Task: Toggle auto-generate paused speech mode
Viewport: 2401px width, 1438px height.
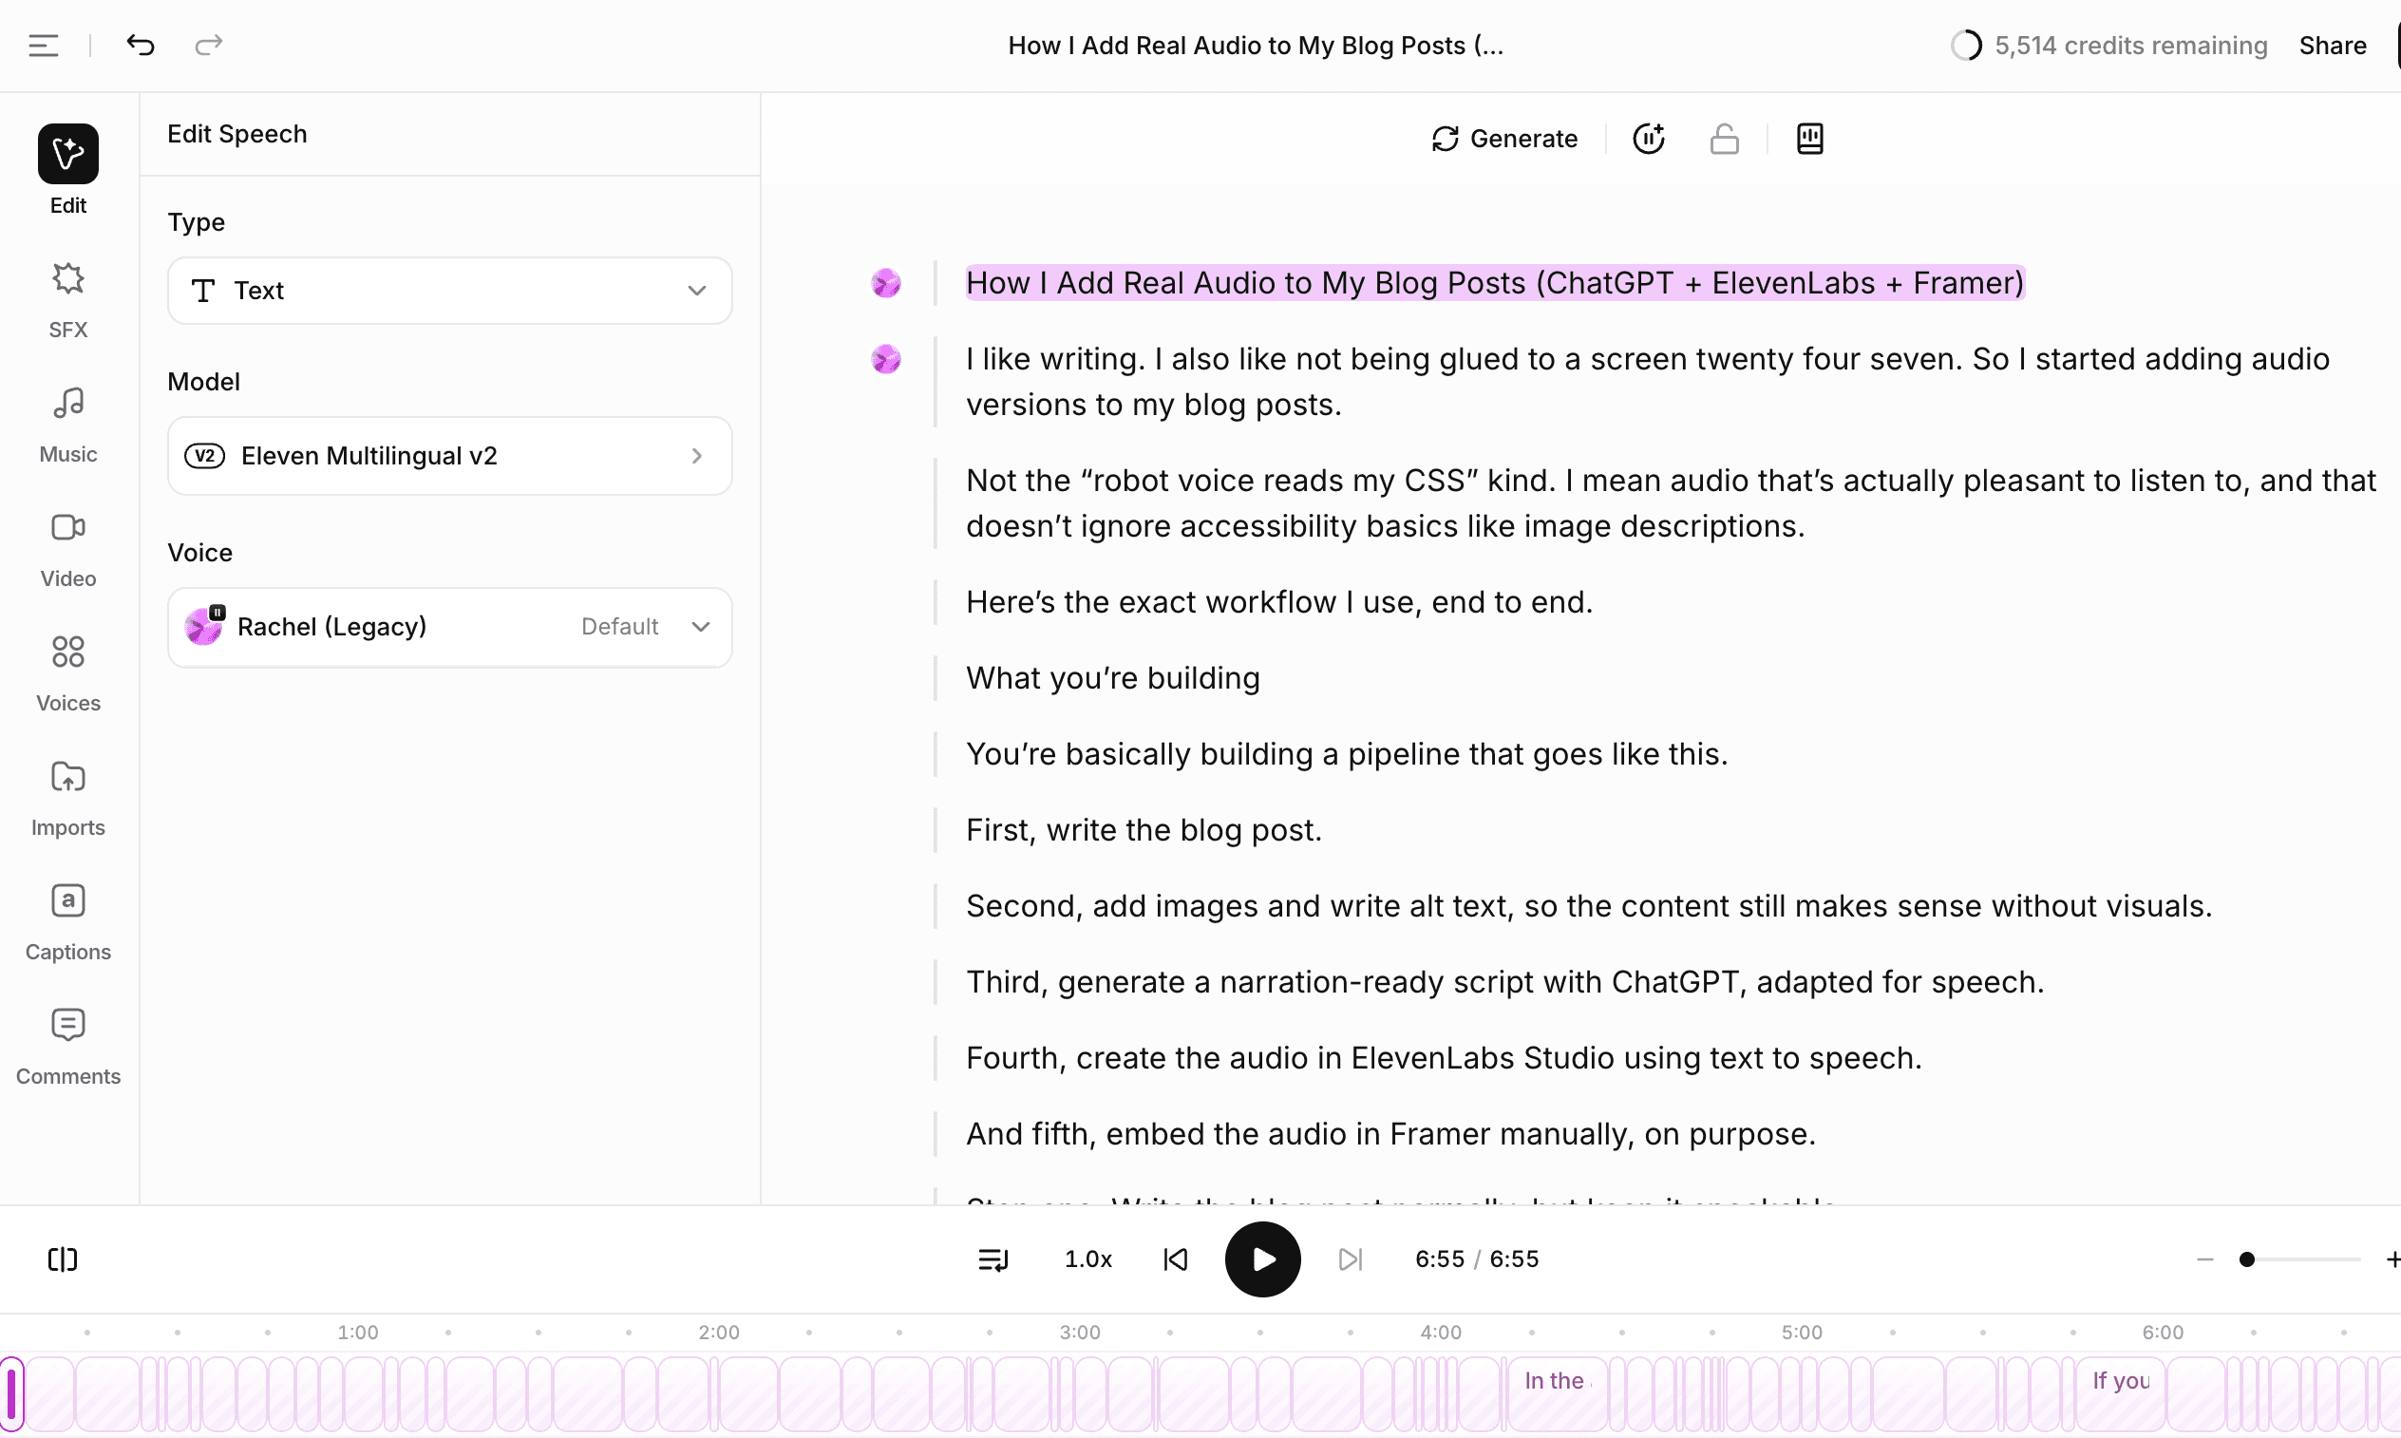Action: click(1649, 139)
